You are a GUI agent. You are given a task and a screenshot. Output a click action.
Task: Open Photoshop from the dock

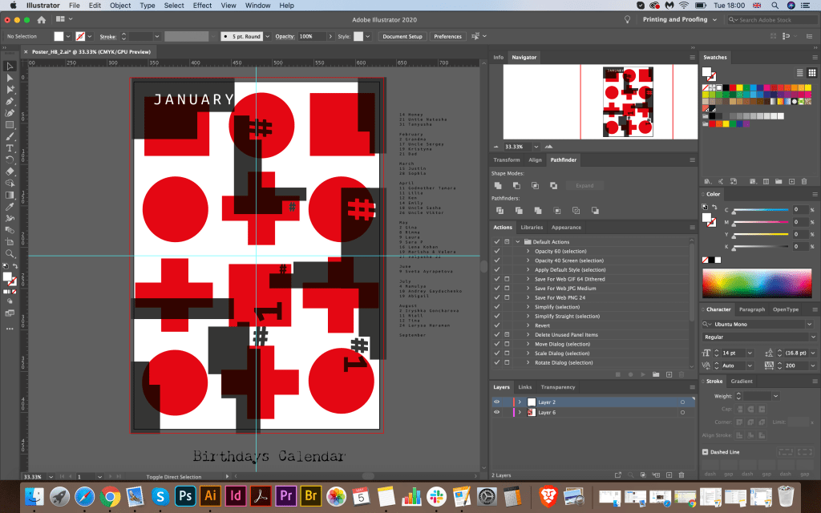pos(185,495)
